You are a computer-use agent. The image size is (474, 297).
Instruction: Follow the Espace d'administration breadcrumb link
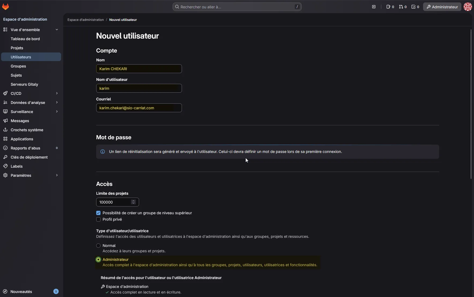[85, 20]
